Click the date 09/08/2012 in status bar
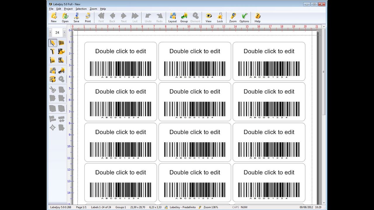374x210 pixels. tap(306, 207)
